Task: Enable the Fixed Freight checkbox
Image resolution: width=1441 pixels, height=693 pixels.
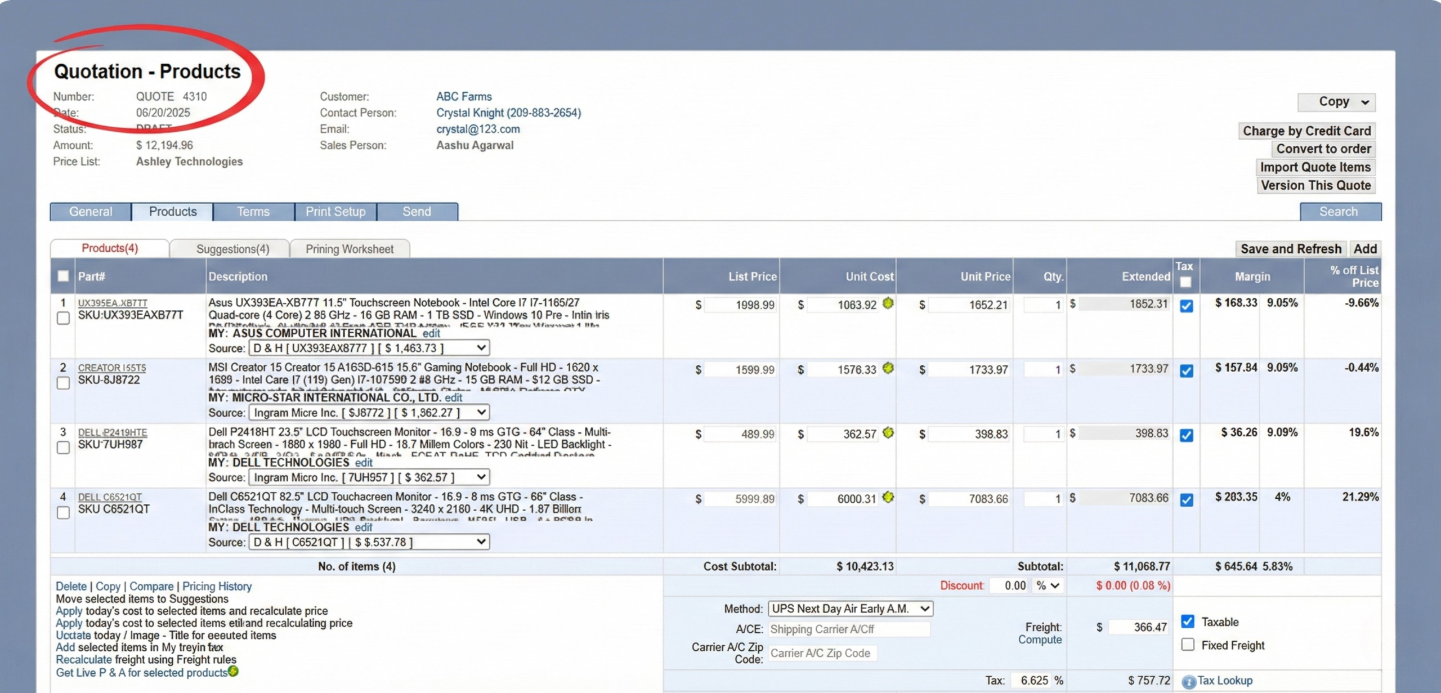Action: [1188, 644]
